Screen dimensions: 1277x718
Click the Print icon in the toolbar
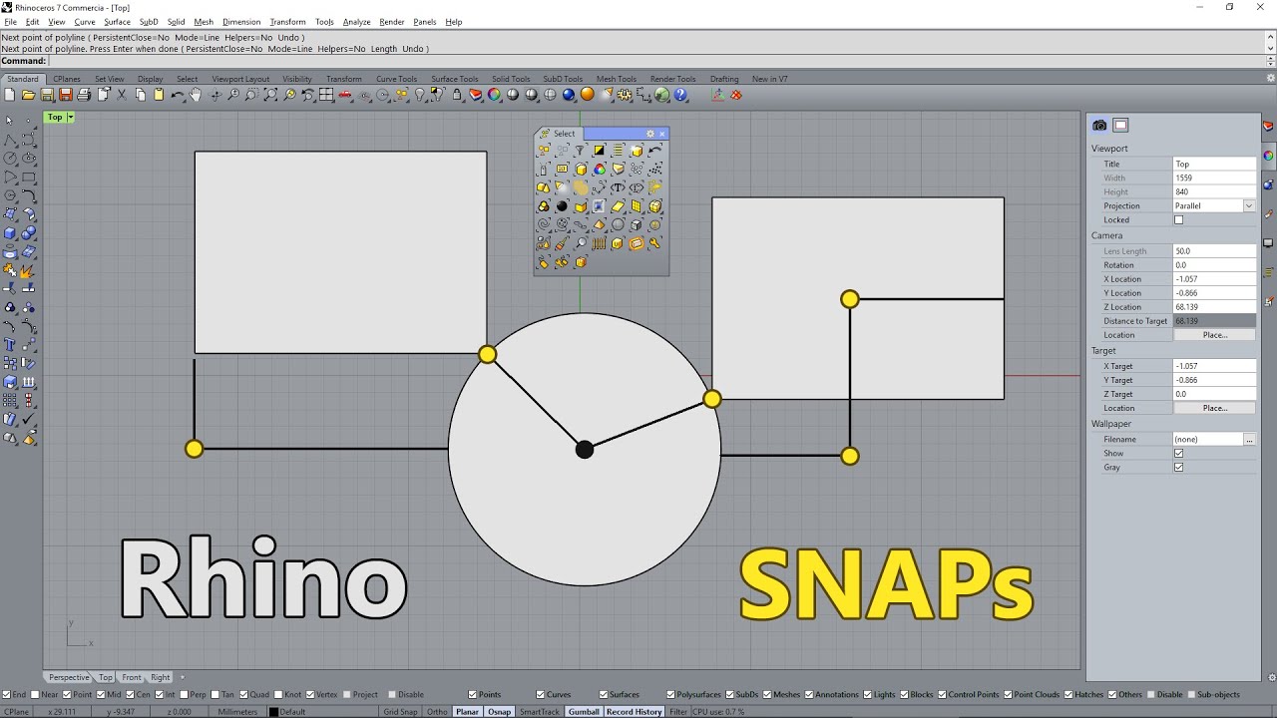[x=84, y=95]
